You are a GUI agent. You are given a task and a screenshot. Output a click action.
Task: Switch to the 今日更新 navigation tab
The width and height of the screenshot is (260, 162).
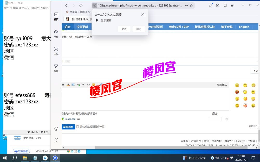click(82, 27)
